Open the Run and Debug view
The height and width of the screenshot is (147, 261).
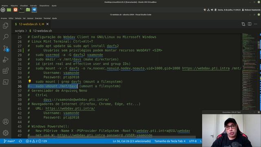[x=5, y=60]
